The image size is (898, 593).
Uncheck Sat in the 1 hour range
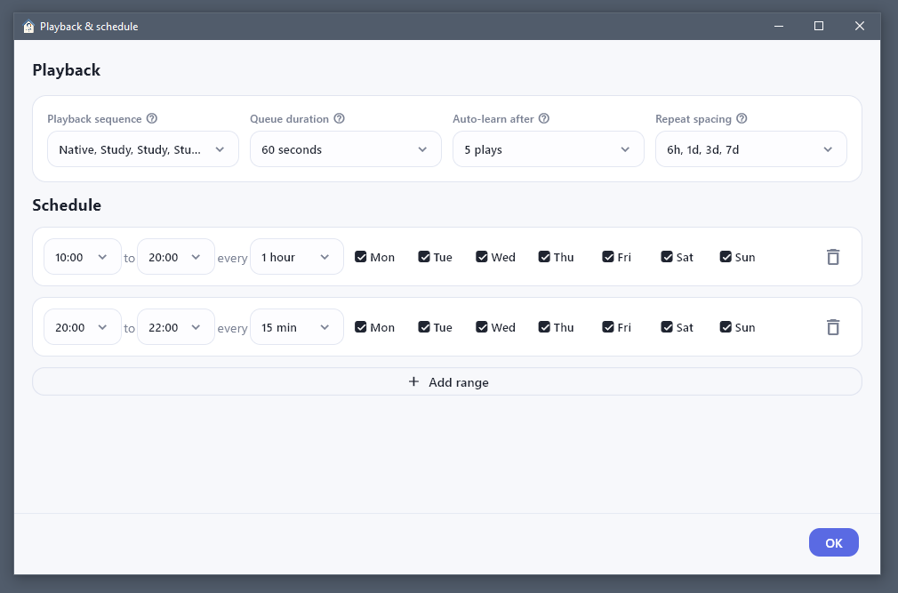tap(667, 257)
